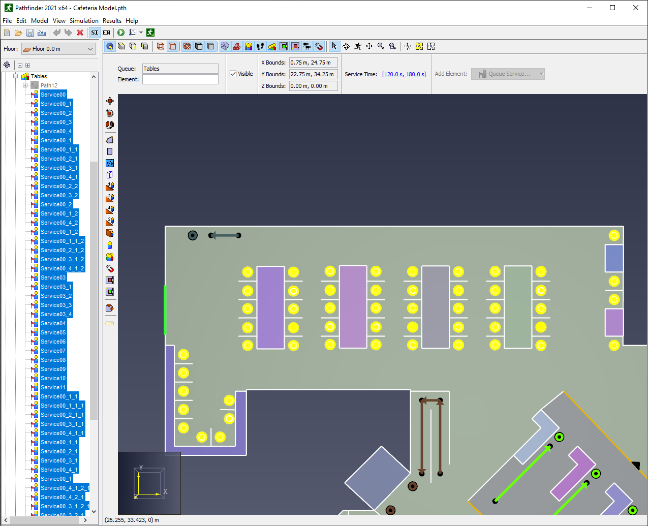Image resolution: width=648 pixels, height=526 pixels.
Task: Choose the Zoom magnifier tool
Action: click(x=381, y=46)
